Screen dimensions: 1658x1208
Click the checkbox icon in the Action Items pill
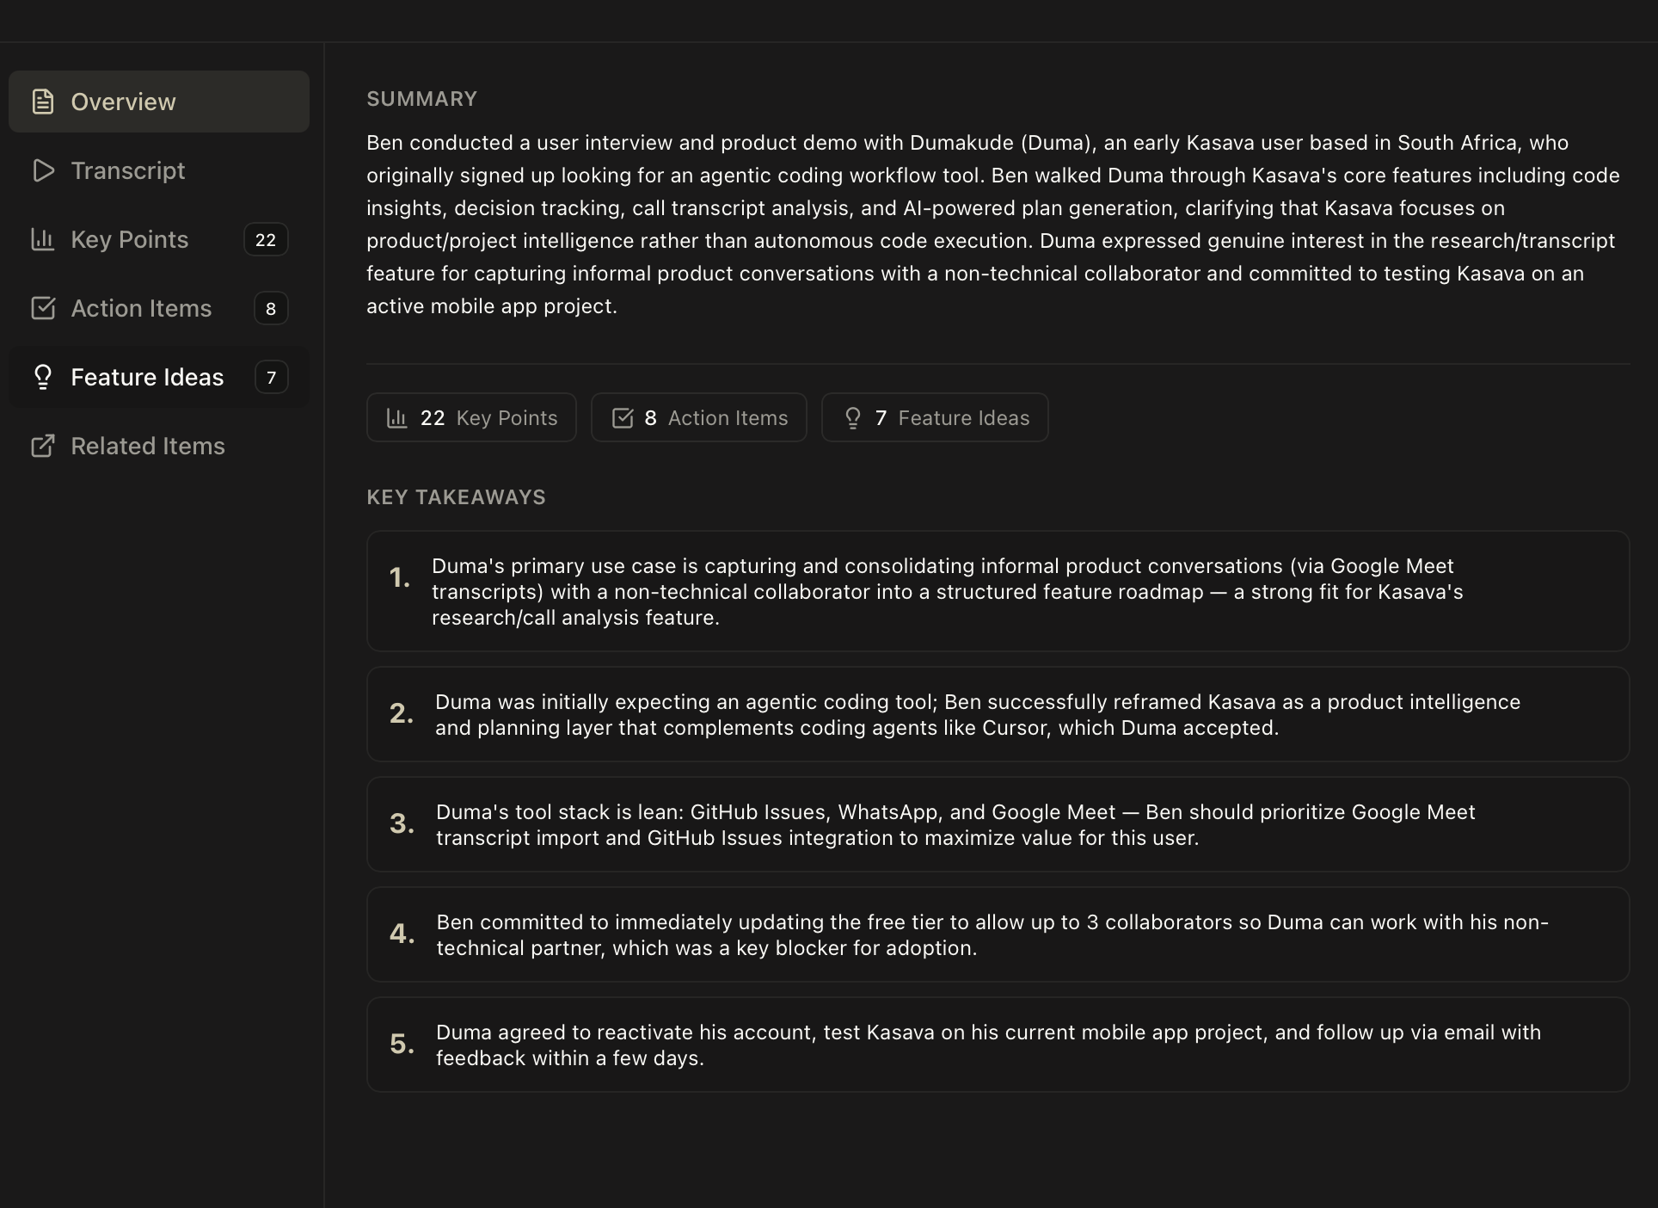pyautogui.click(x=623, y=417)
